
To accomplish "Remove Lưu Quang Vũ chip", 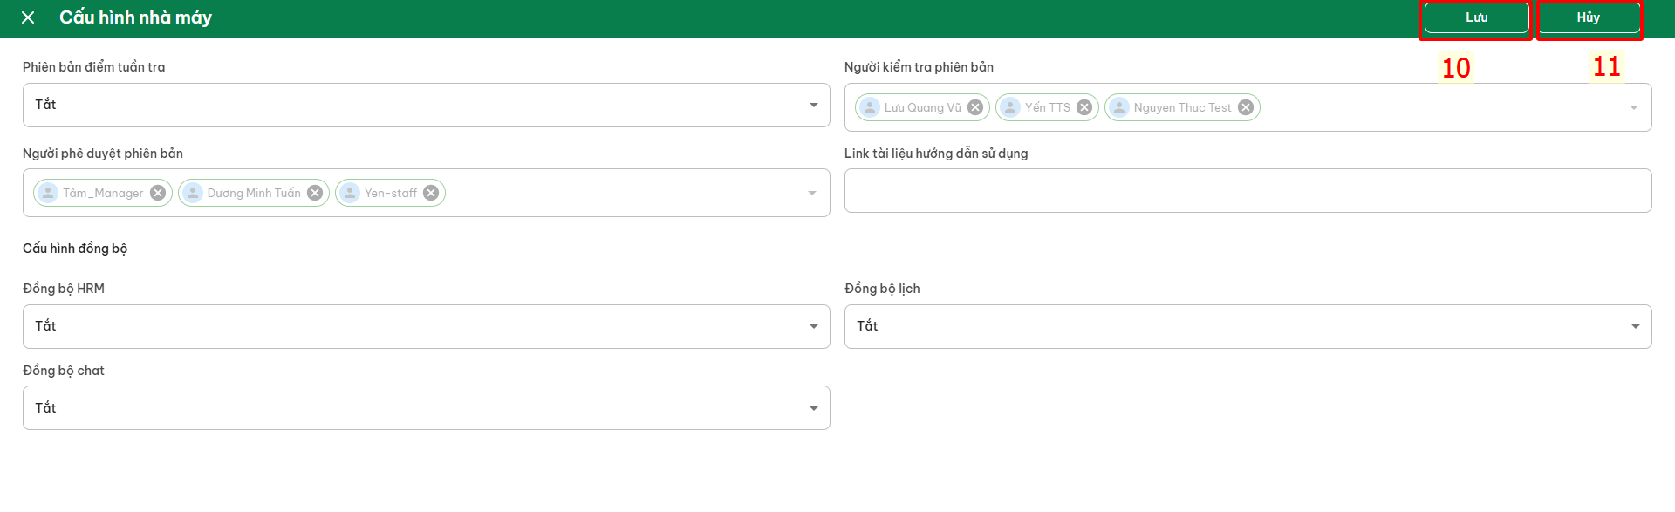I will coord(975,107).
